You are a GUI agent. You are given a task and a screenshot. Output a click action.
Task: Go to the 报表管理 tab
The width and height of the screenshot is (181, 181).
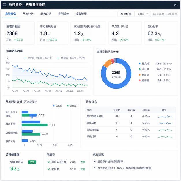(x=81, y=14)
